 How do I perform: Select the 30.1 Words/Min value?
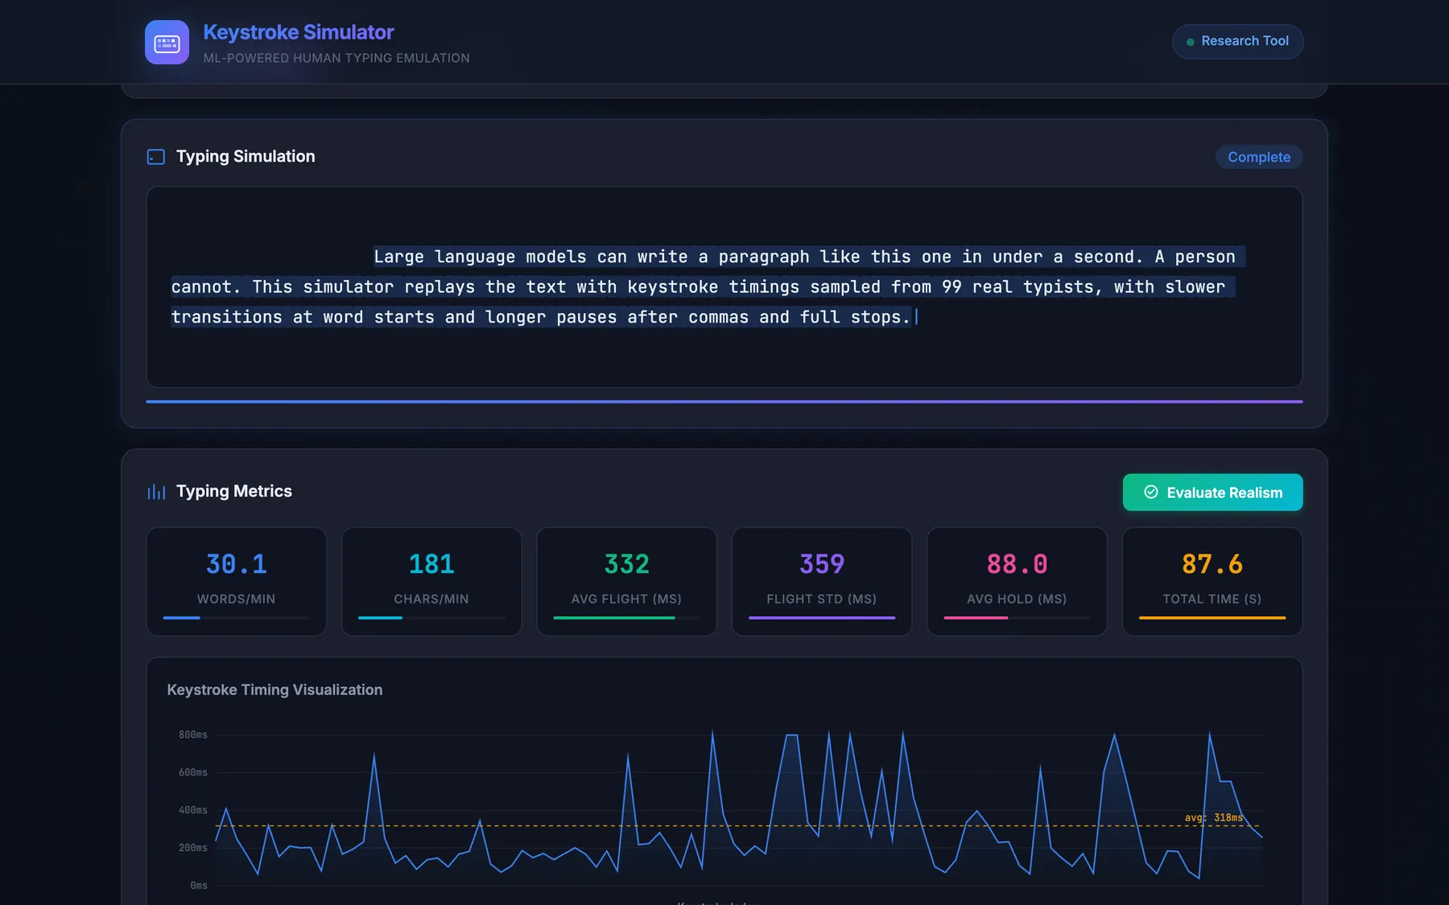(x=236, y=564)
